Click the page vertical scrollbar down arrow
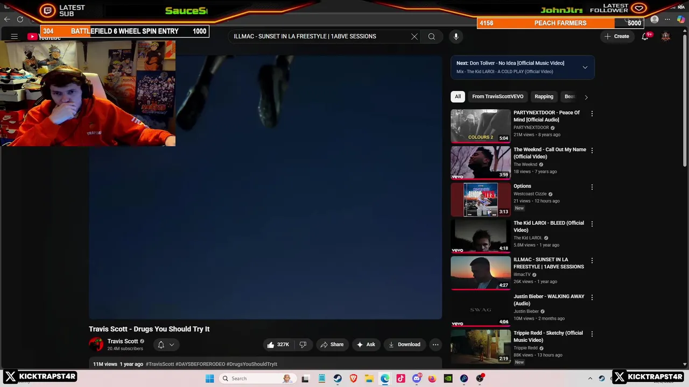Screen dimensions: 689x387 coord(685,364)
